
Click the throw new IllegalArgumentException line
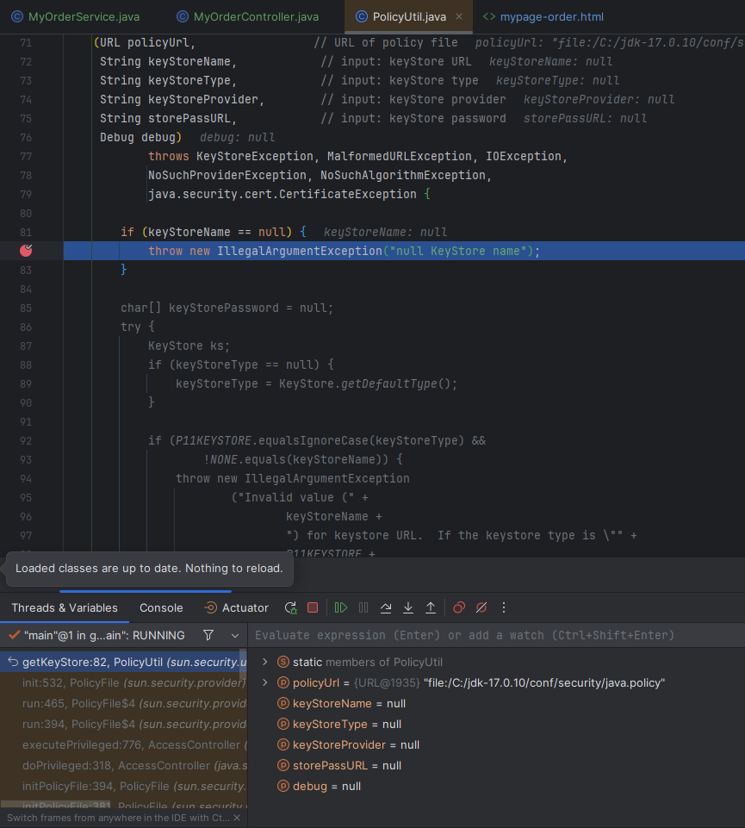(344, 251)
